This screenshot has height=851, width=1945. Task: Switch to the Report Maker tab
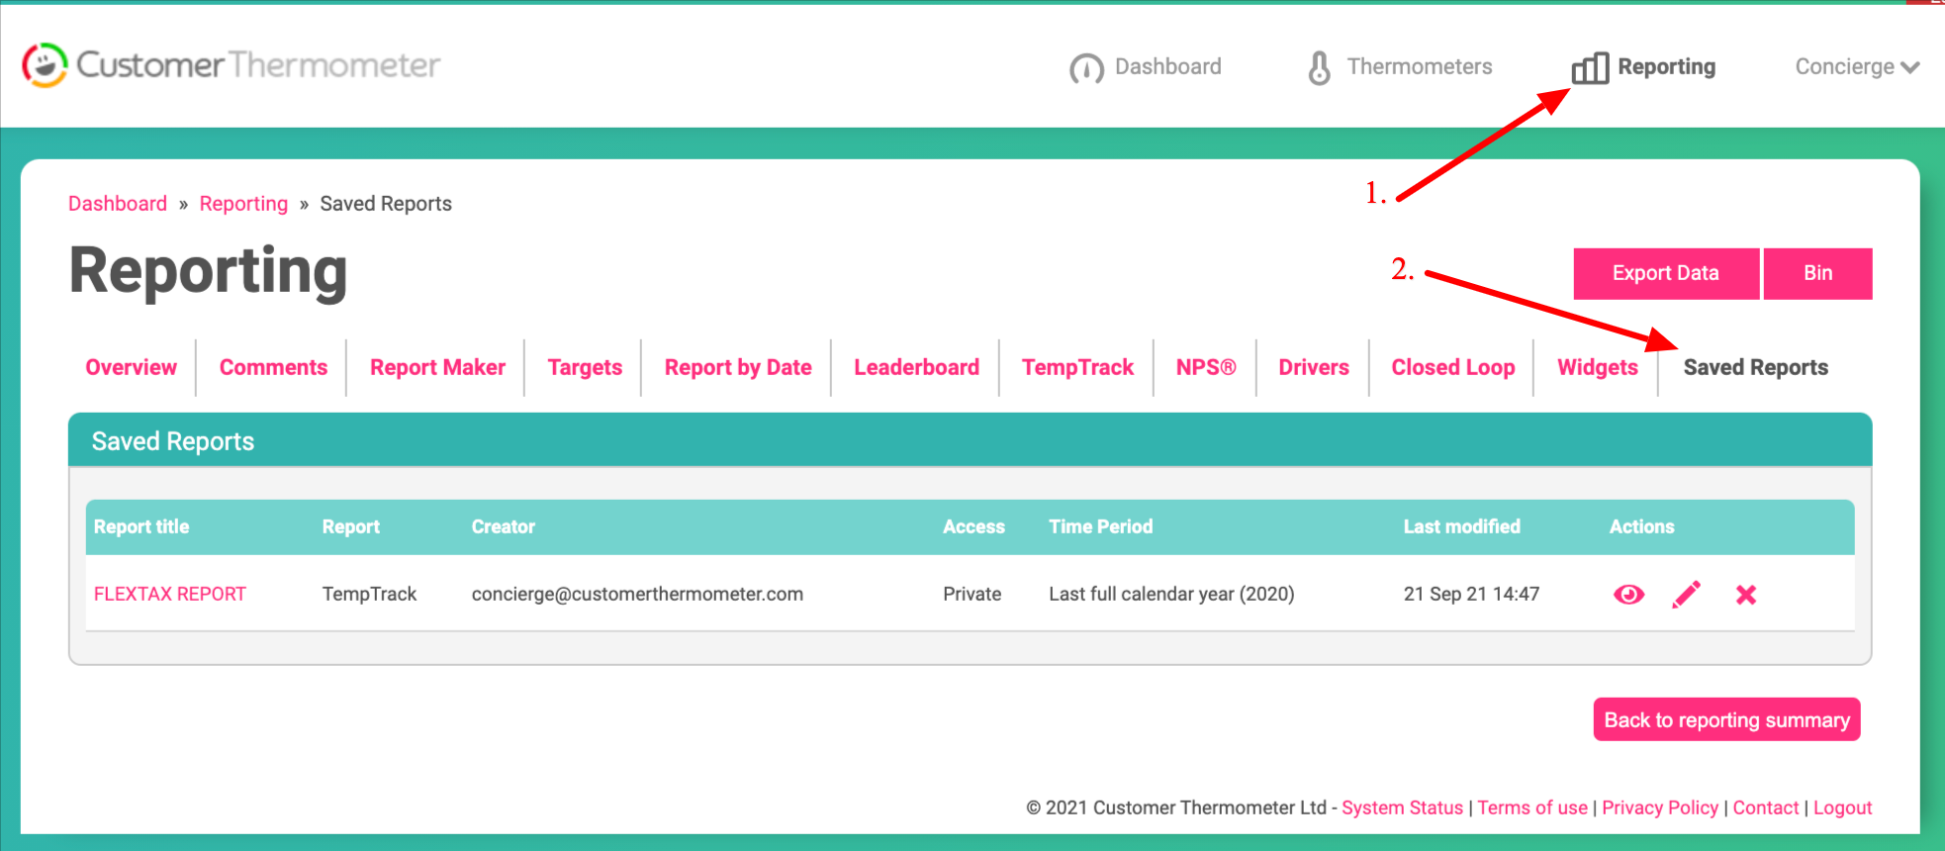tap(437, 367)
